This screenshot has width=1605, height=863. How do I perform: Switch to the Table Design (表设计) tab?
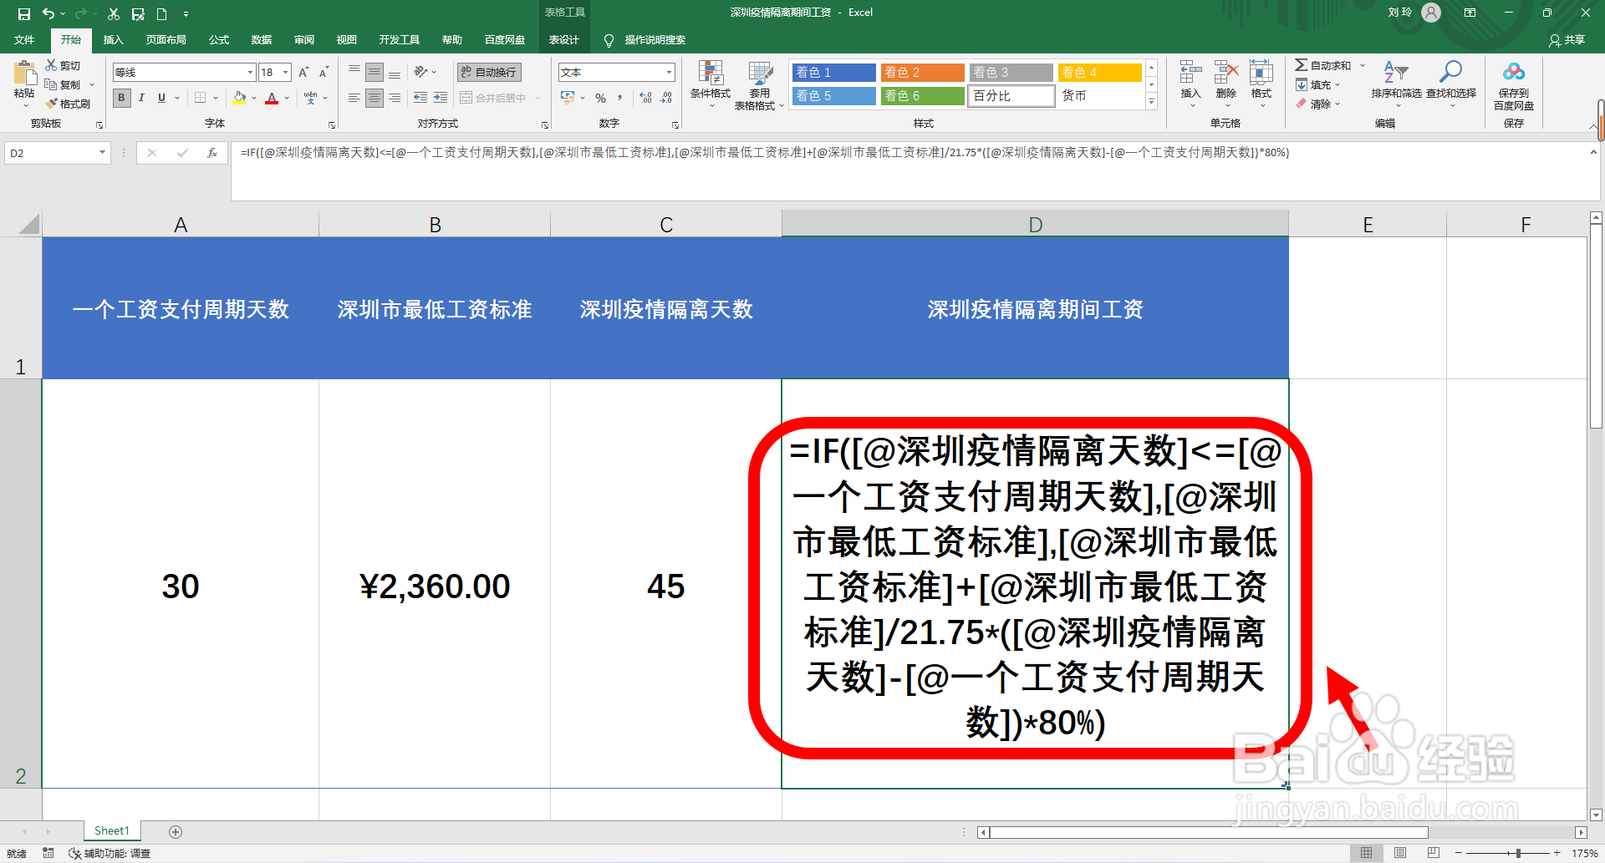(563, 40)
